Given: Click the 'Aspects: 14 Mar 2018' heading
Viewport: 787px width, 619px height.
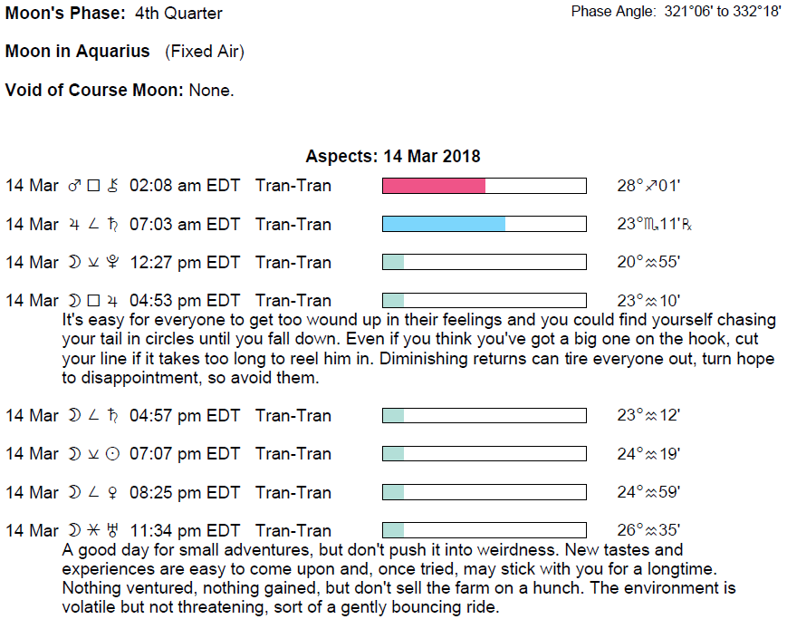Looking at the screenshot, I should tap(393, 157).
